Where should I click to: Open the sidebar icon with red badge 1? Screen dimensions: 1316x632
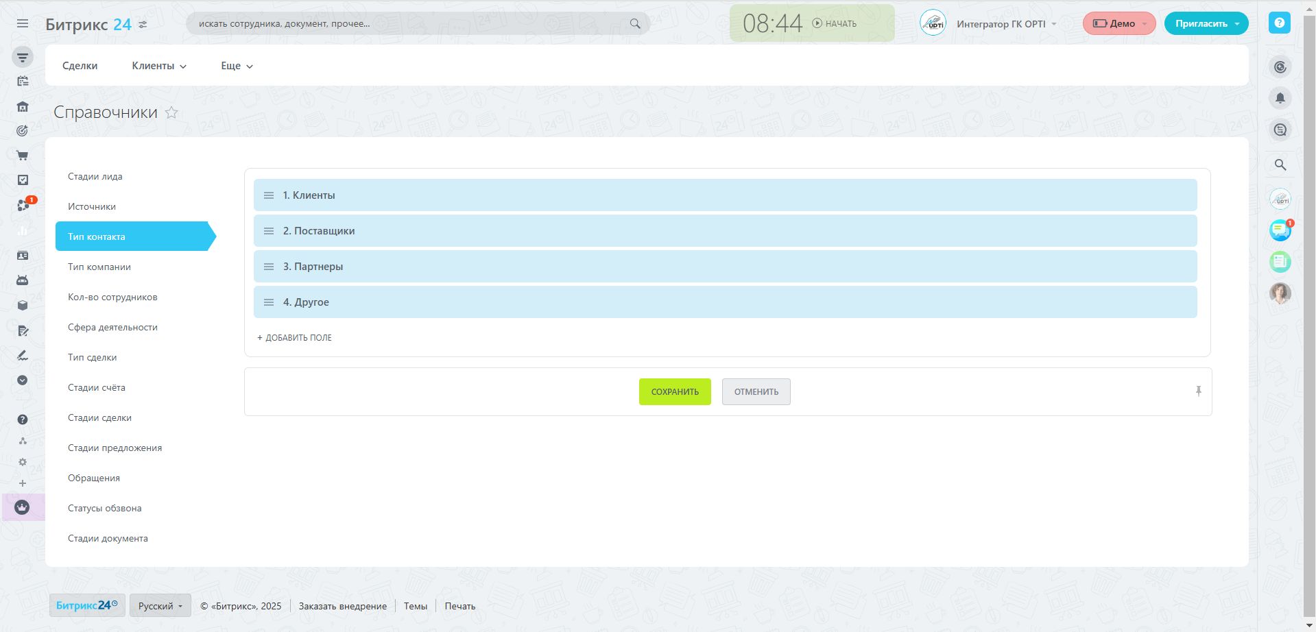click(24, 205)
